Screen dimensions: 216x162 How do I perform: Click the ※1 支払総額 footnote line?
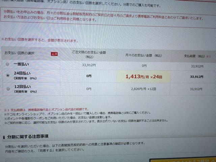click(x=46, y=110)
